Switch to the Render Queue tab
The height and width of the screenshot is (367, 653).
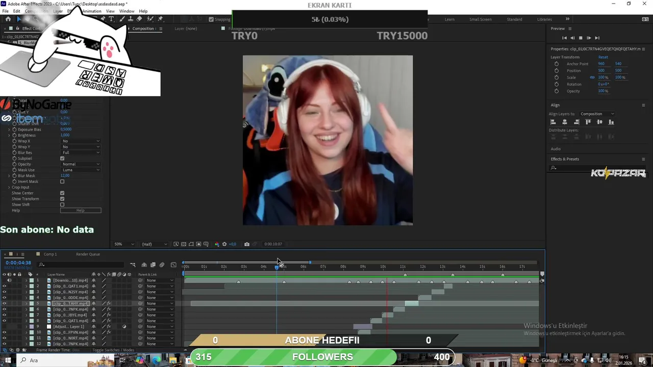click(88, 254)
